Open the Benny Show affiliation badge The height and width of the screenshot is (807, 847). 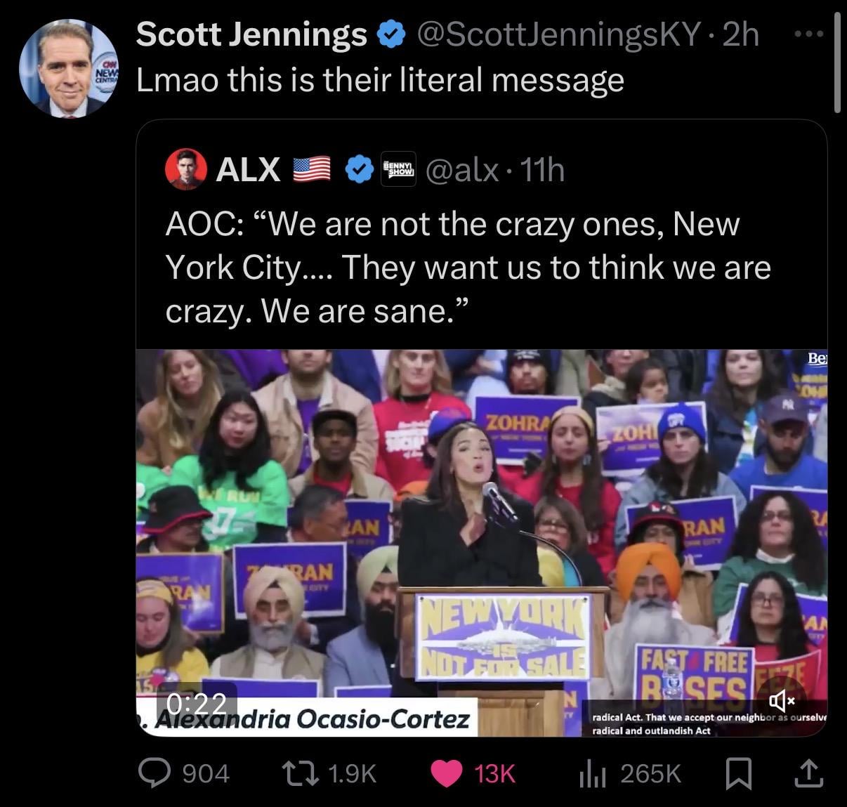(x=398, y=169)
